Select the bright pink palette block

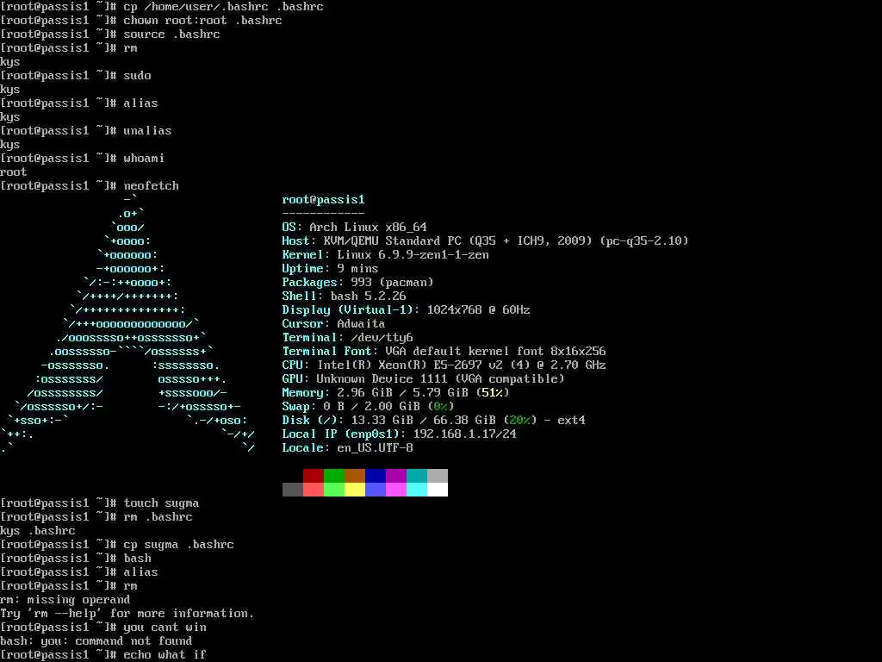(396, 490)
